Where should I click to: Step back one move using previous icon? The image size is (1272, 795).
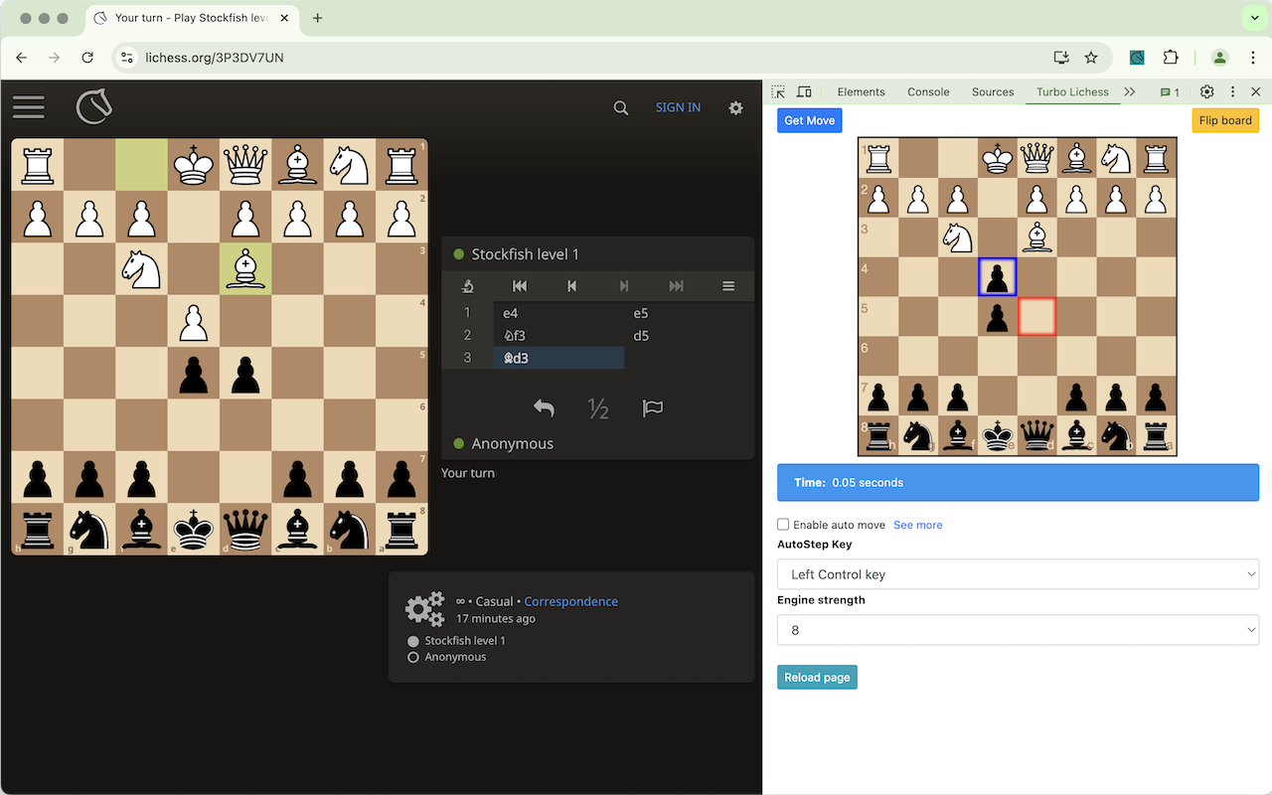571,285
